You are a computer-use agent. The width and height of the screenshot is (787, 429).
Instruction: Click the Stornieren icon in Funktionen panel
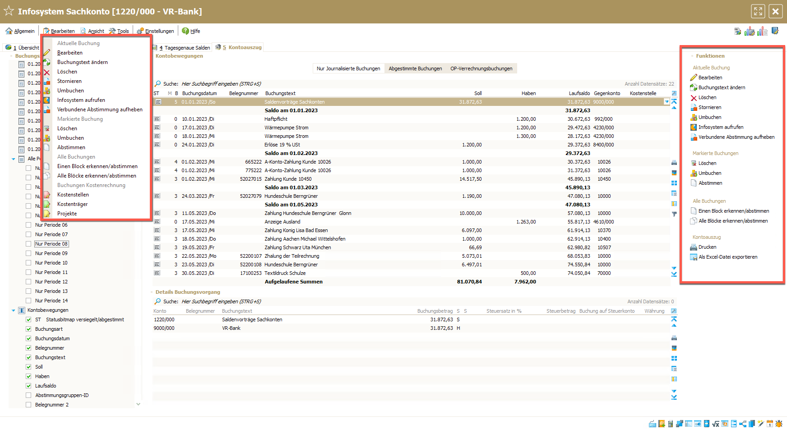694,108
